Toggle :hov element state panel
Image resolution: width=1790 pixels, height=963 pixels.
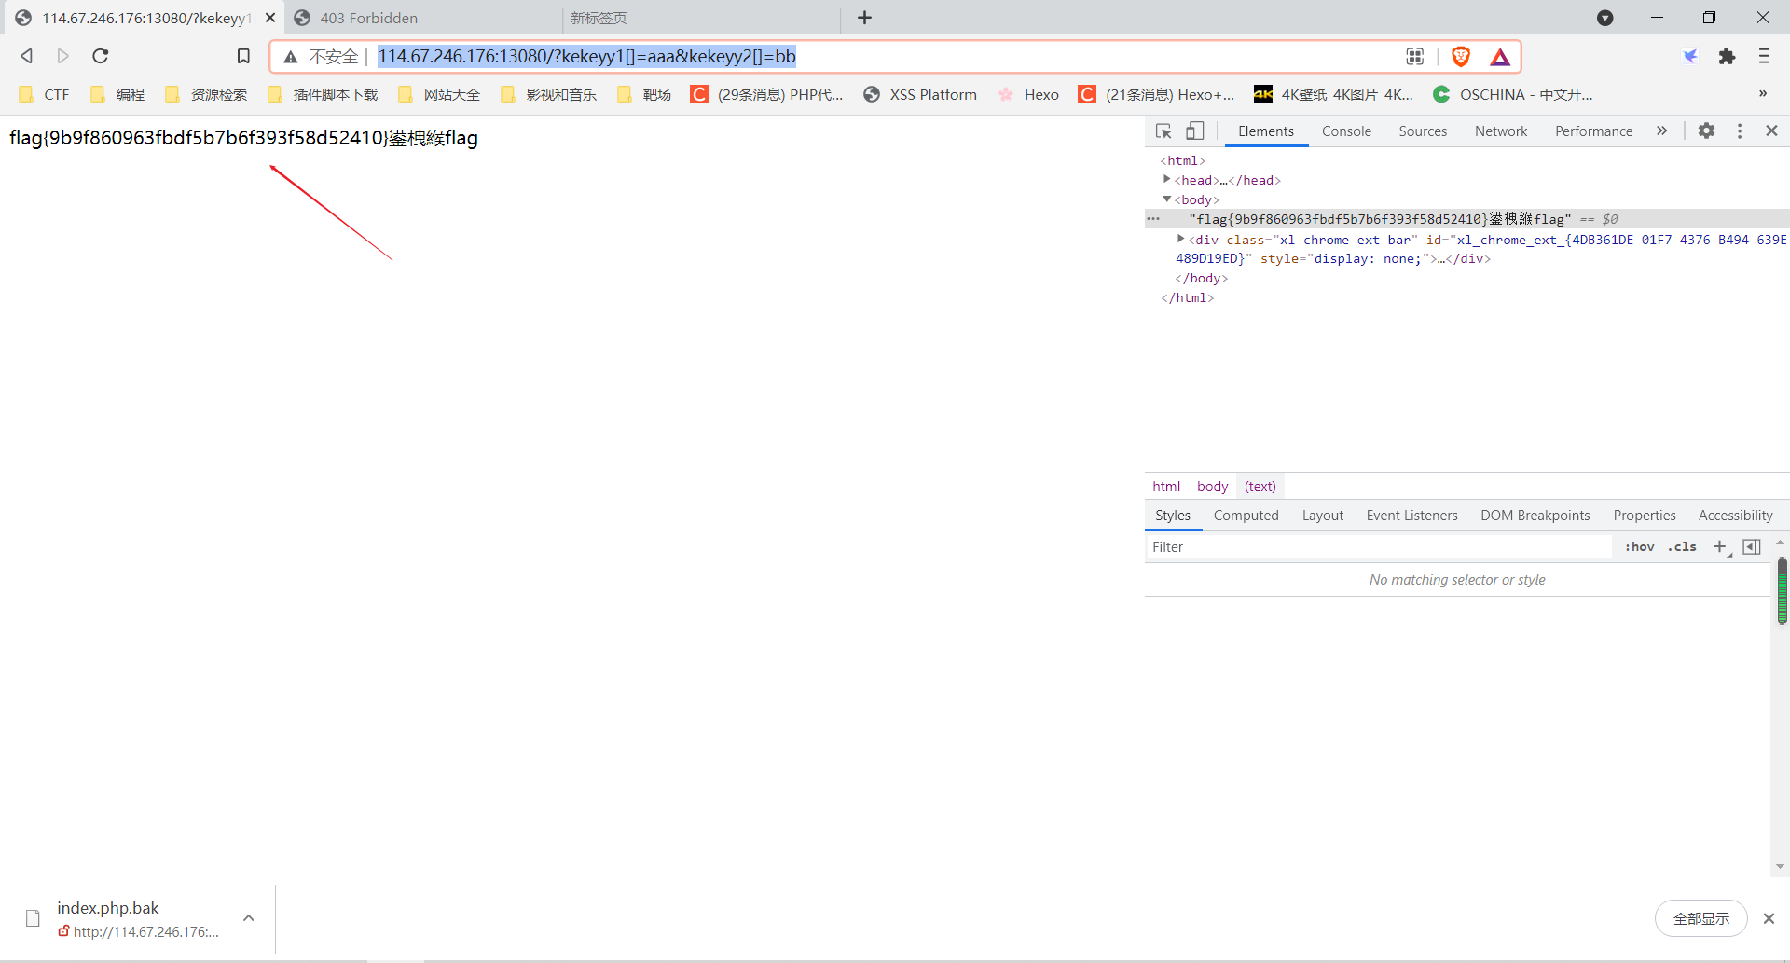(1639, 547)
